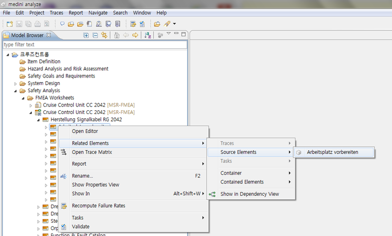Click Recompute Failure Rates menu entry

coord(99,206)
